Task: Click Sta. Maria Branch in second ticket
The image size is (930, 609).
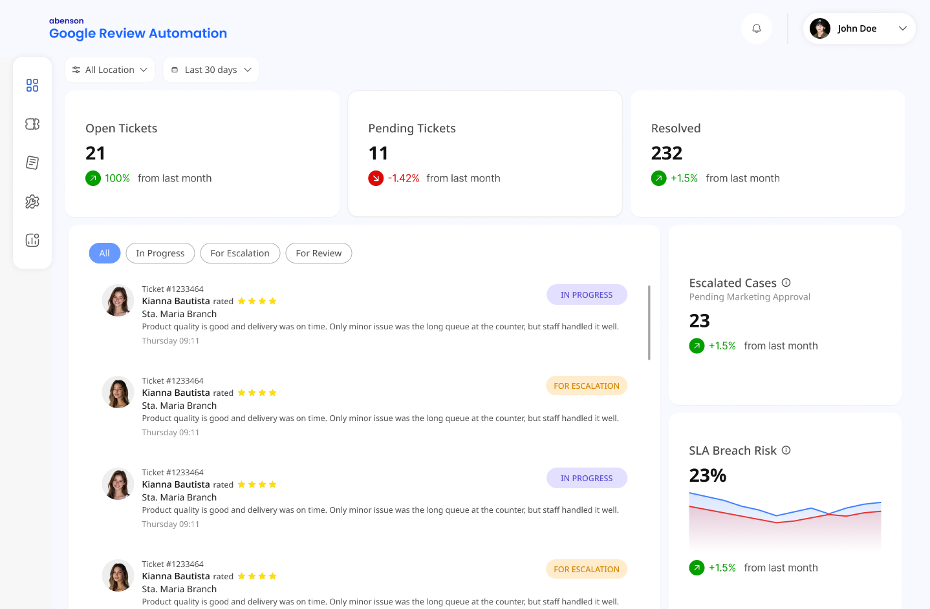Action: pyautogui.click(x=179, y=406)
